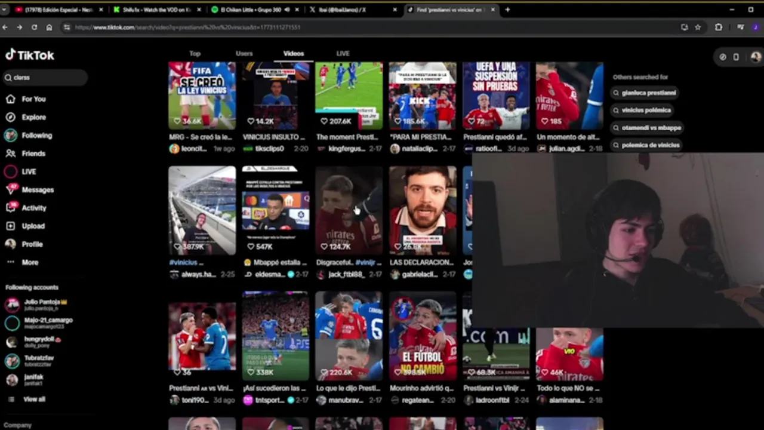Open EL FÚTBOL NO CAMBIÓ Mourinho video
Image resolution: width=764 pixels, height=430 pixels.
423,336
